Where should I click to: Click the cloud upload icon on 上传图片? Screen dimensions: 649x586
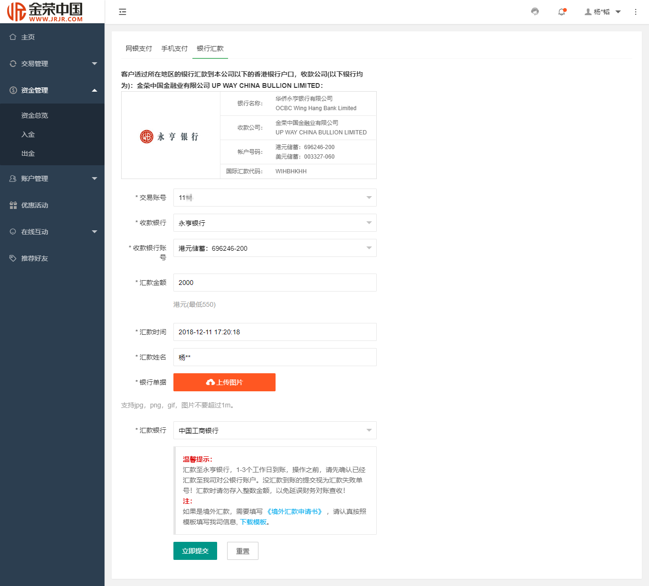click(x=210, y=382)
